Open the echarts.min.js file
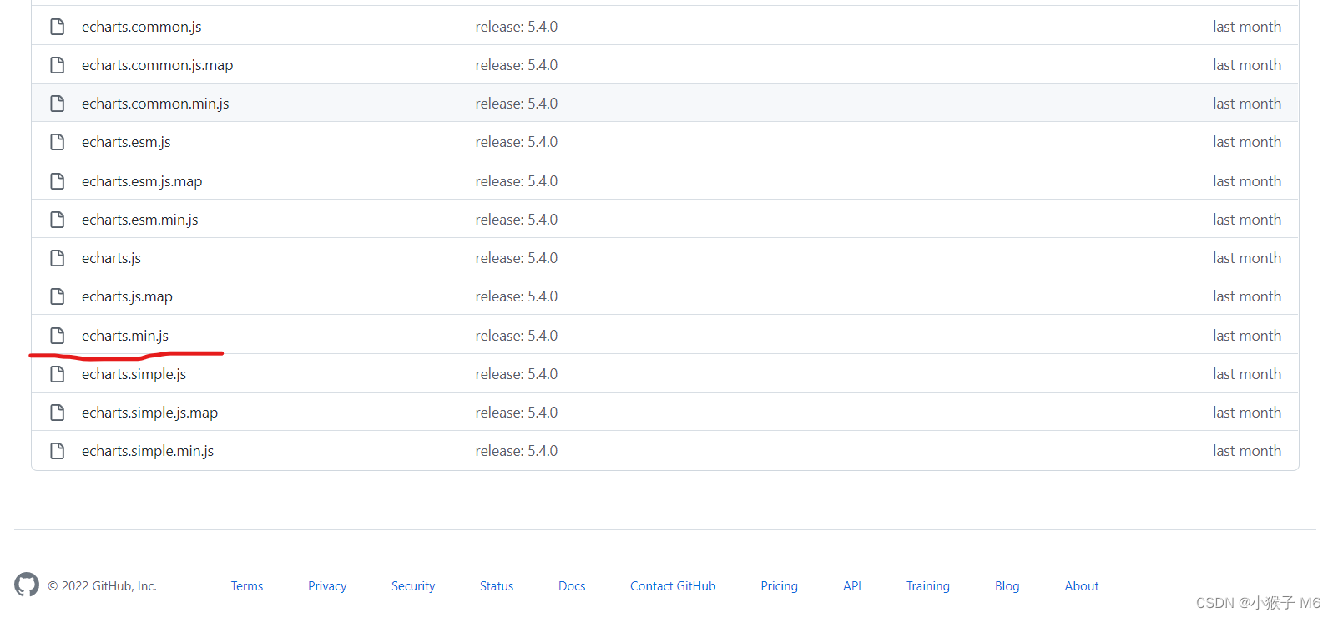Image resolution: width=1333 pixels, height=618 pixels. (x=125, y=336)
